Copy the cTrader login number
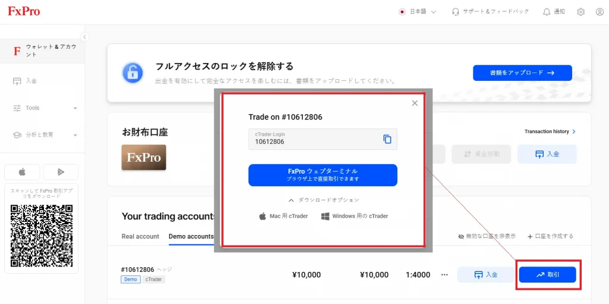609x304 pixels. 387,139
